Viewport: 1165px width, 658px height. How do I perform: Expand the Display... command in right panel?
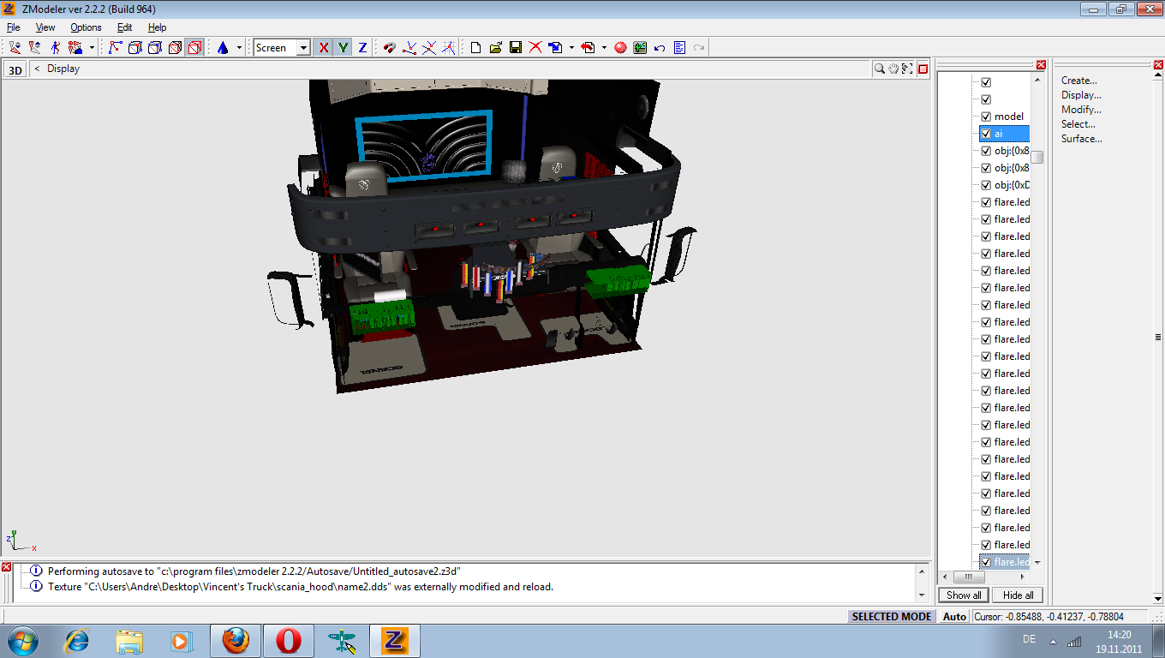click(x=1081, y=95)
